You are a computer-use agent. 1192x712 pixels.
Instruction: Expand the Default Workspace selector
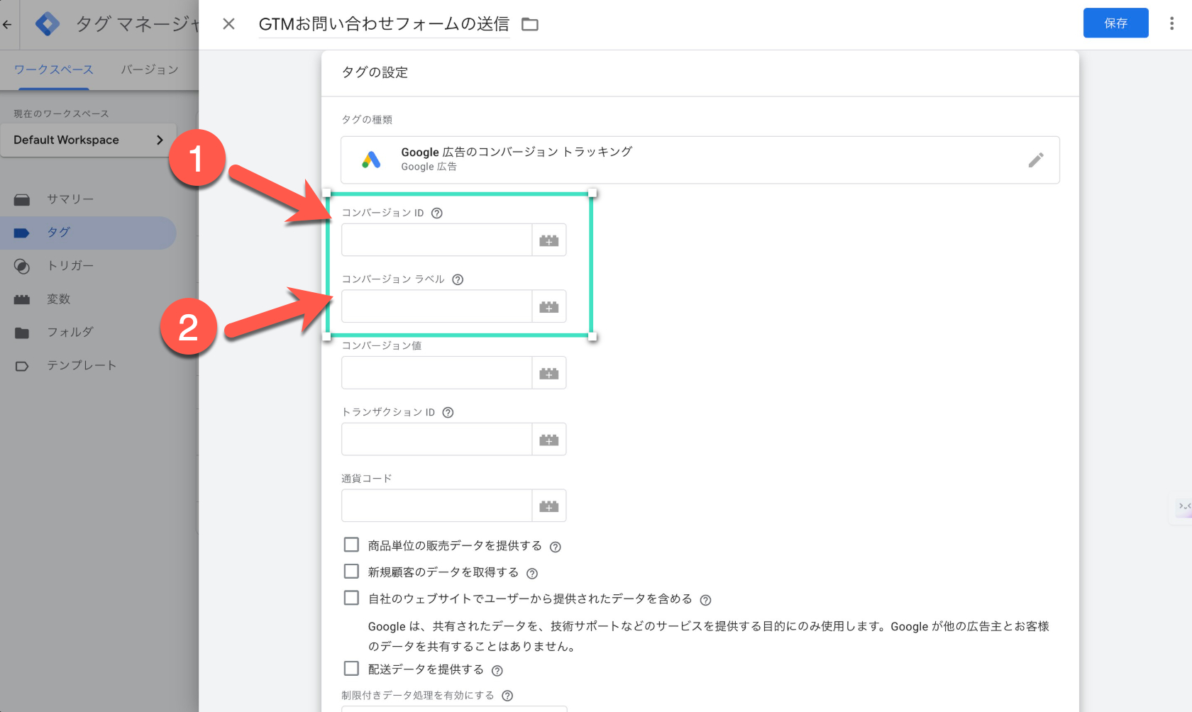[x=88, y=140]
